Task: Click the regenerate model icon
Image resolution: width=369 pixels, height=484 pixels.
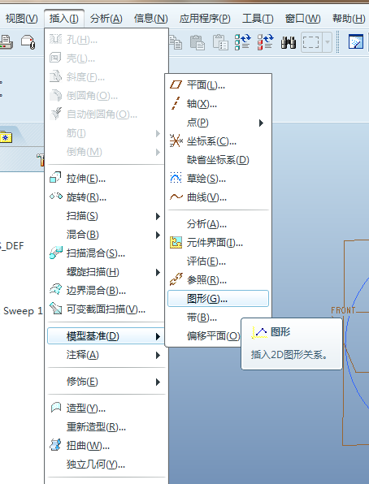Action: click(x=242, y=42)
